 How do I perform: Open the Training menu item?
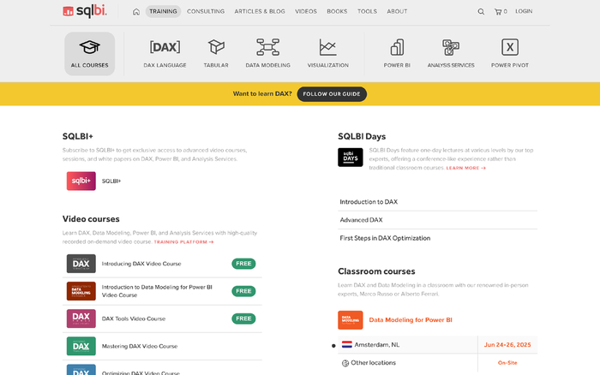[163, 12]
